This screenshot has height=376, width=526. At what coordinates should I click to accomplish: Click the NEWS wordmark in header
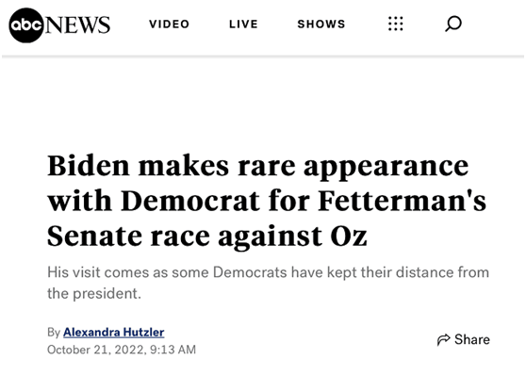coord(77,25)
